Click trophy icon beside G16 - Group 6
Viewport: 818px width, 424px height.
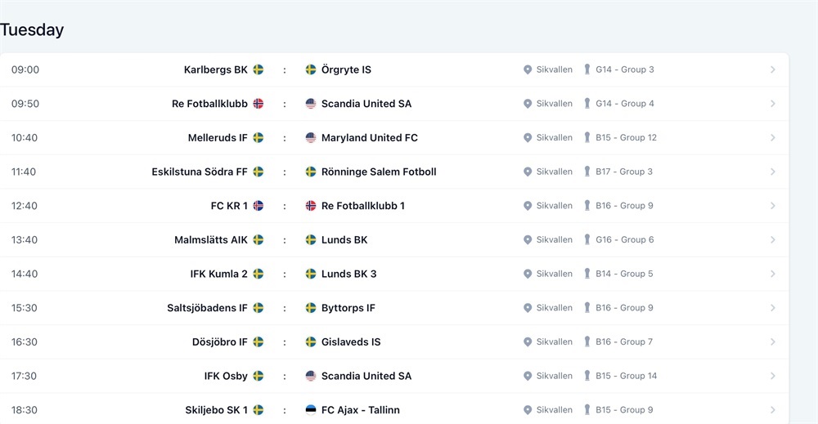click(587, 239)
